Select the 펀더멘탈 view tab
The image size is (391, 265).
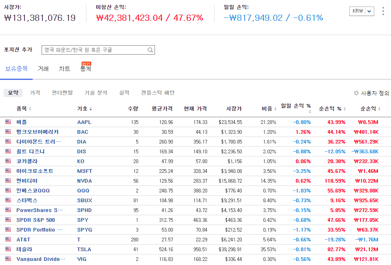(62, 93)
